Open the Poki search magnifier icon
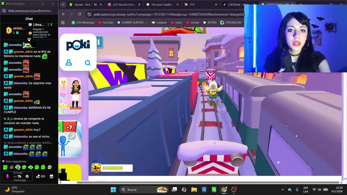The image size is (347, 195). pos(88,63)
